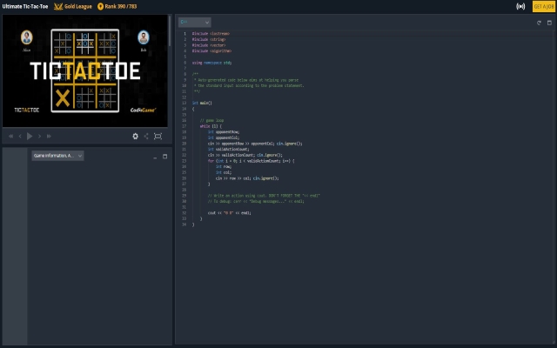The image size is (557, 348).
Task: Click the line 'int validActionCount;'
Action: coord(228,149)
